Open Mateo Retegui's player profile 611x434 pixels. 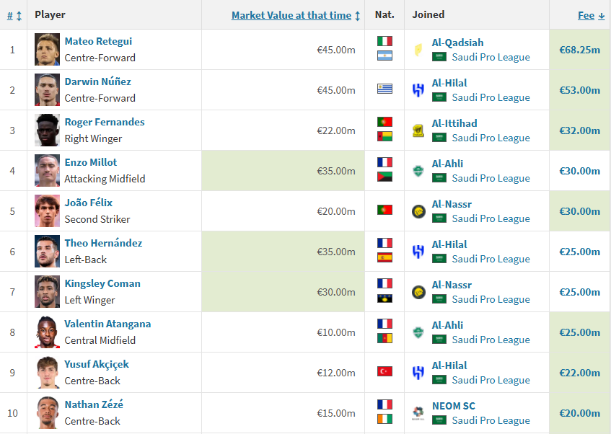click(98, 42)
